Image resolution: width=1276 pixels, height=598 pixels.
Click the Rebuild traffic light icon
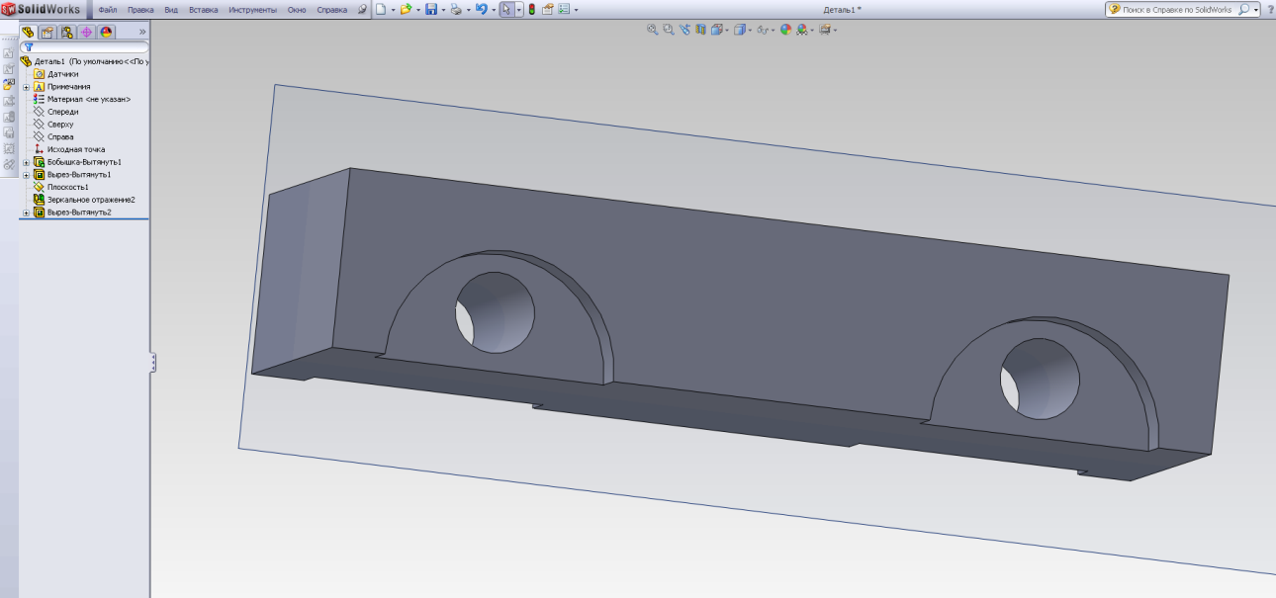(x=531, y=9)
